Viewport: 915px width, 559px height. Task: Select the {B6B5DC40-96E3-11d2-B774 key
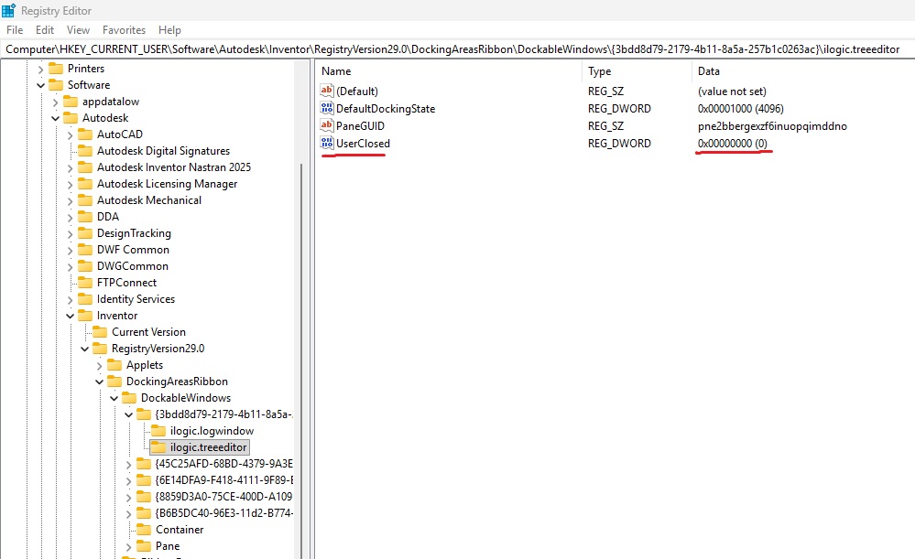224,513
